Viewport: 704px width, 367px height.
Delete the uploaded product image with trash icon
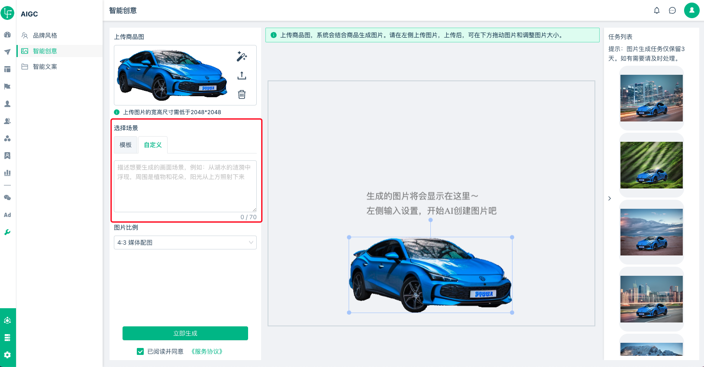[x=242, y=94]
